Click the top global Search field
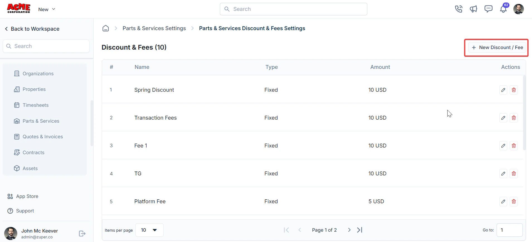This screenshot has height=242, width=532. [293, 9]
